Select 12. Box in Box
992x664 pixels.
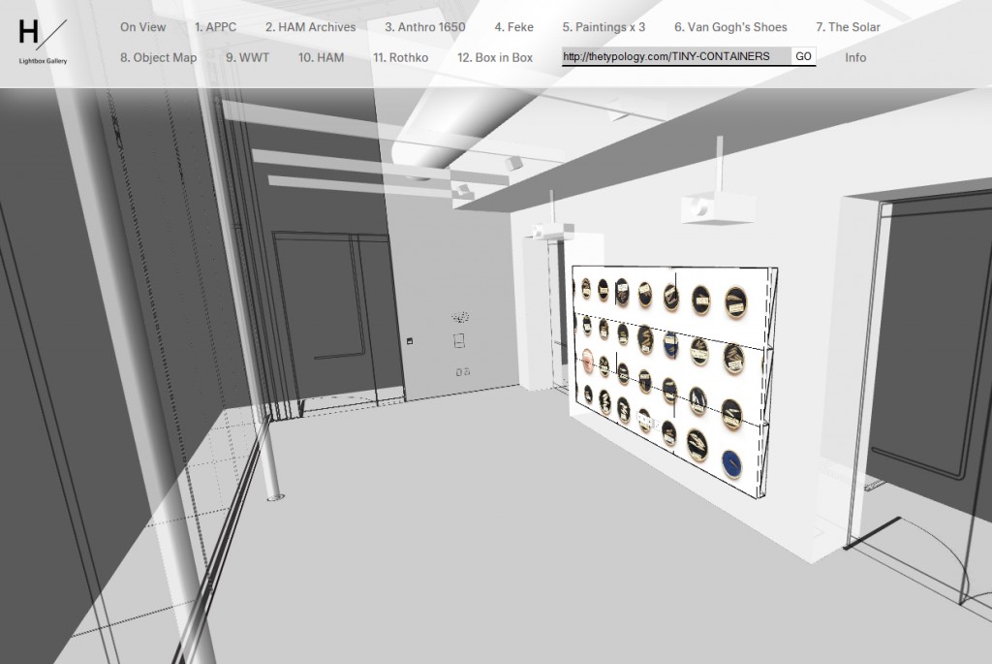pyautogui.click(x=494, y=57)
